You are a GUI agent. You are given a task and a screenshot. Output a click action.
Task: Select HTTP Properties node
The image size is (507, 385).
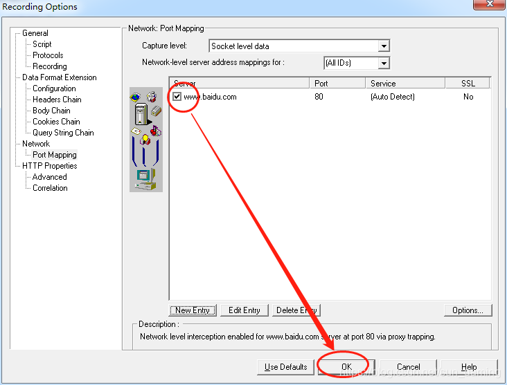(x=50, y=166)
